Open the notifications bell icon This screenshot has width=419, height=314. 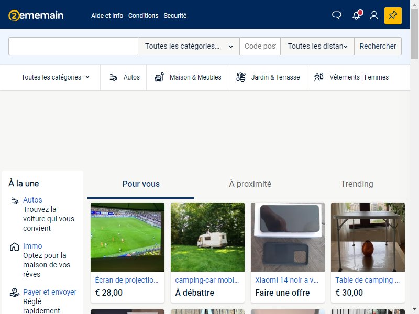coord(357,15)
